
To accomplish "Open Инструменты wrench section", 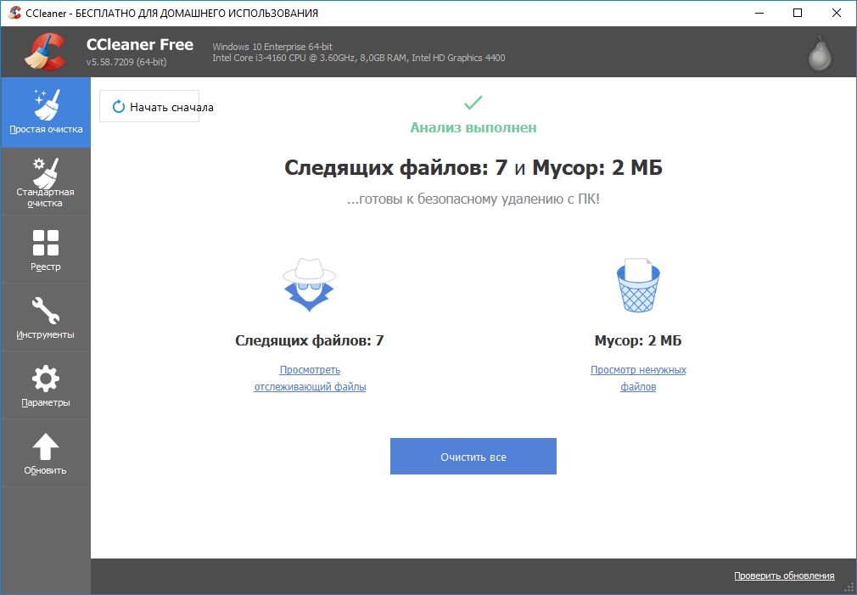I will tap(46, 317).
